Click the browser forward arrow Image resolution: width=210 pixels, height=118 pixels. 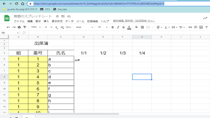pyautogui.click(x=10, y=4)
